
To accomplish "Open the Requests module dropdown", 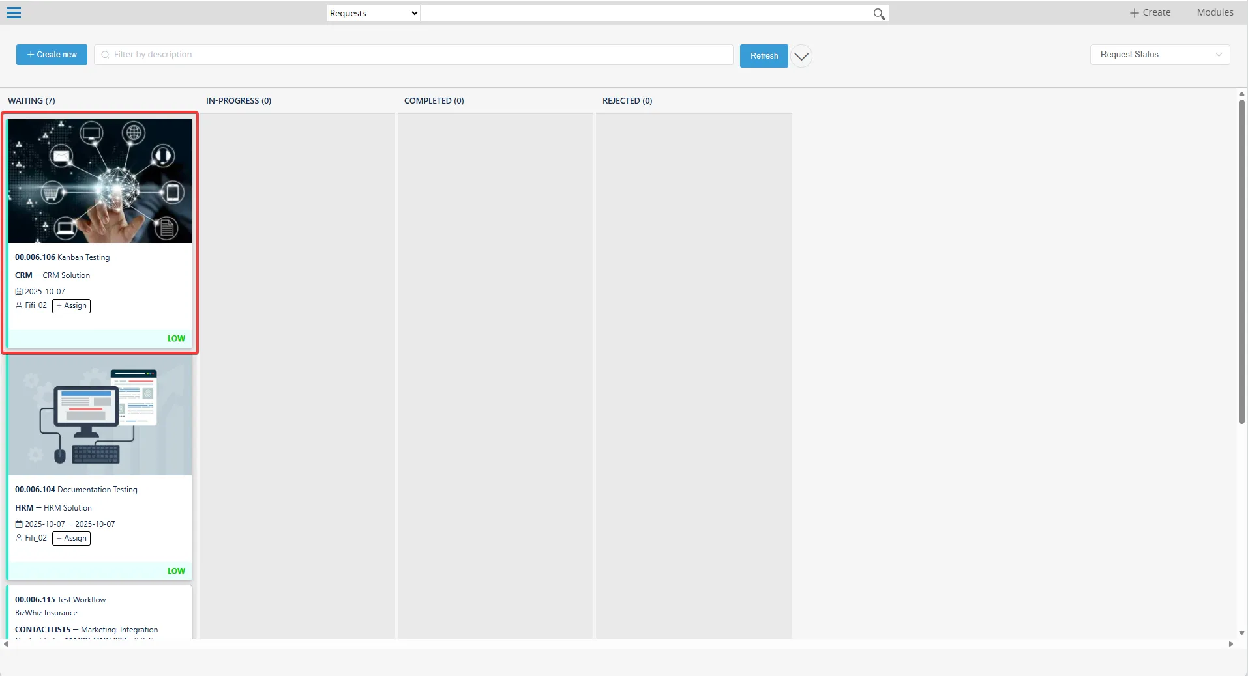I will pyautogui.click(x=373, y=13).
